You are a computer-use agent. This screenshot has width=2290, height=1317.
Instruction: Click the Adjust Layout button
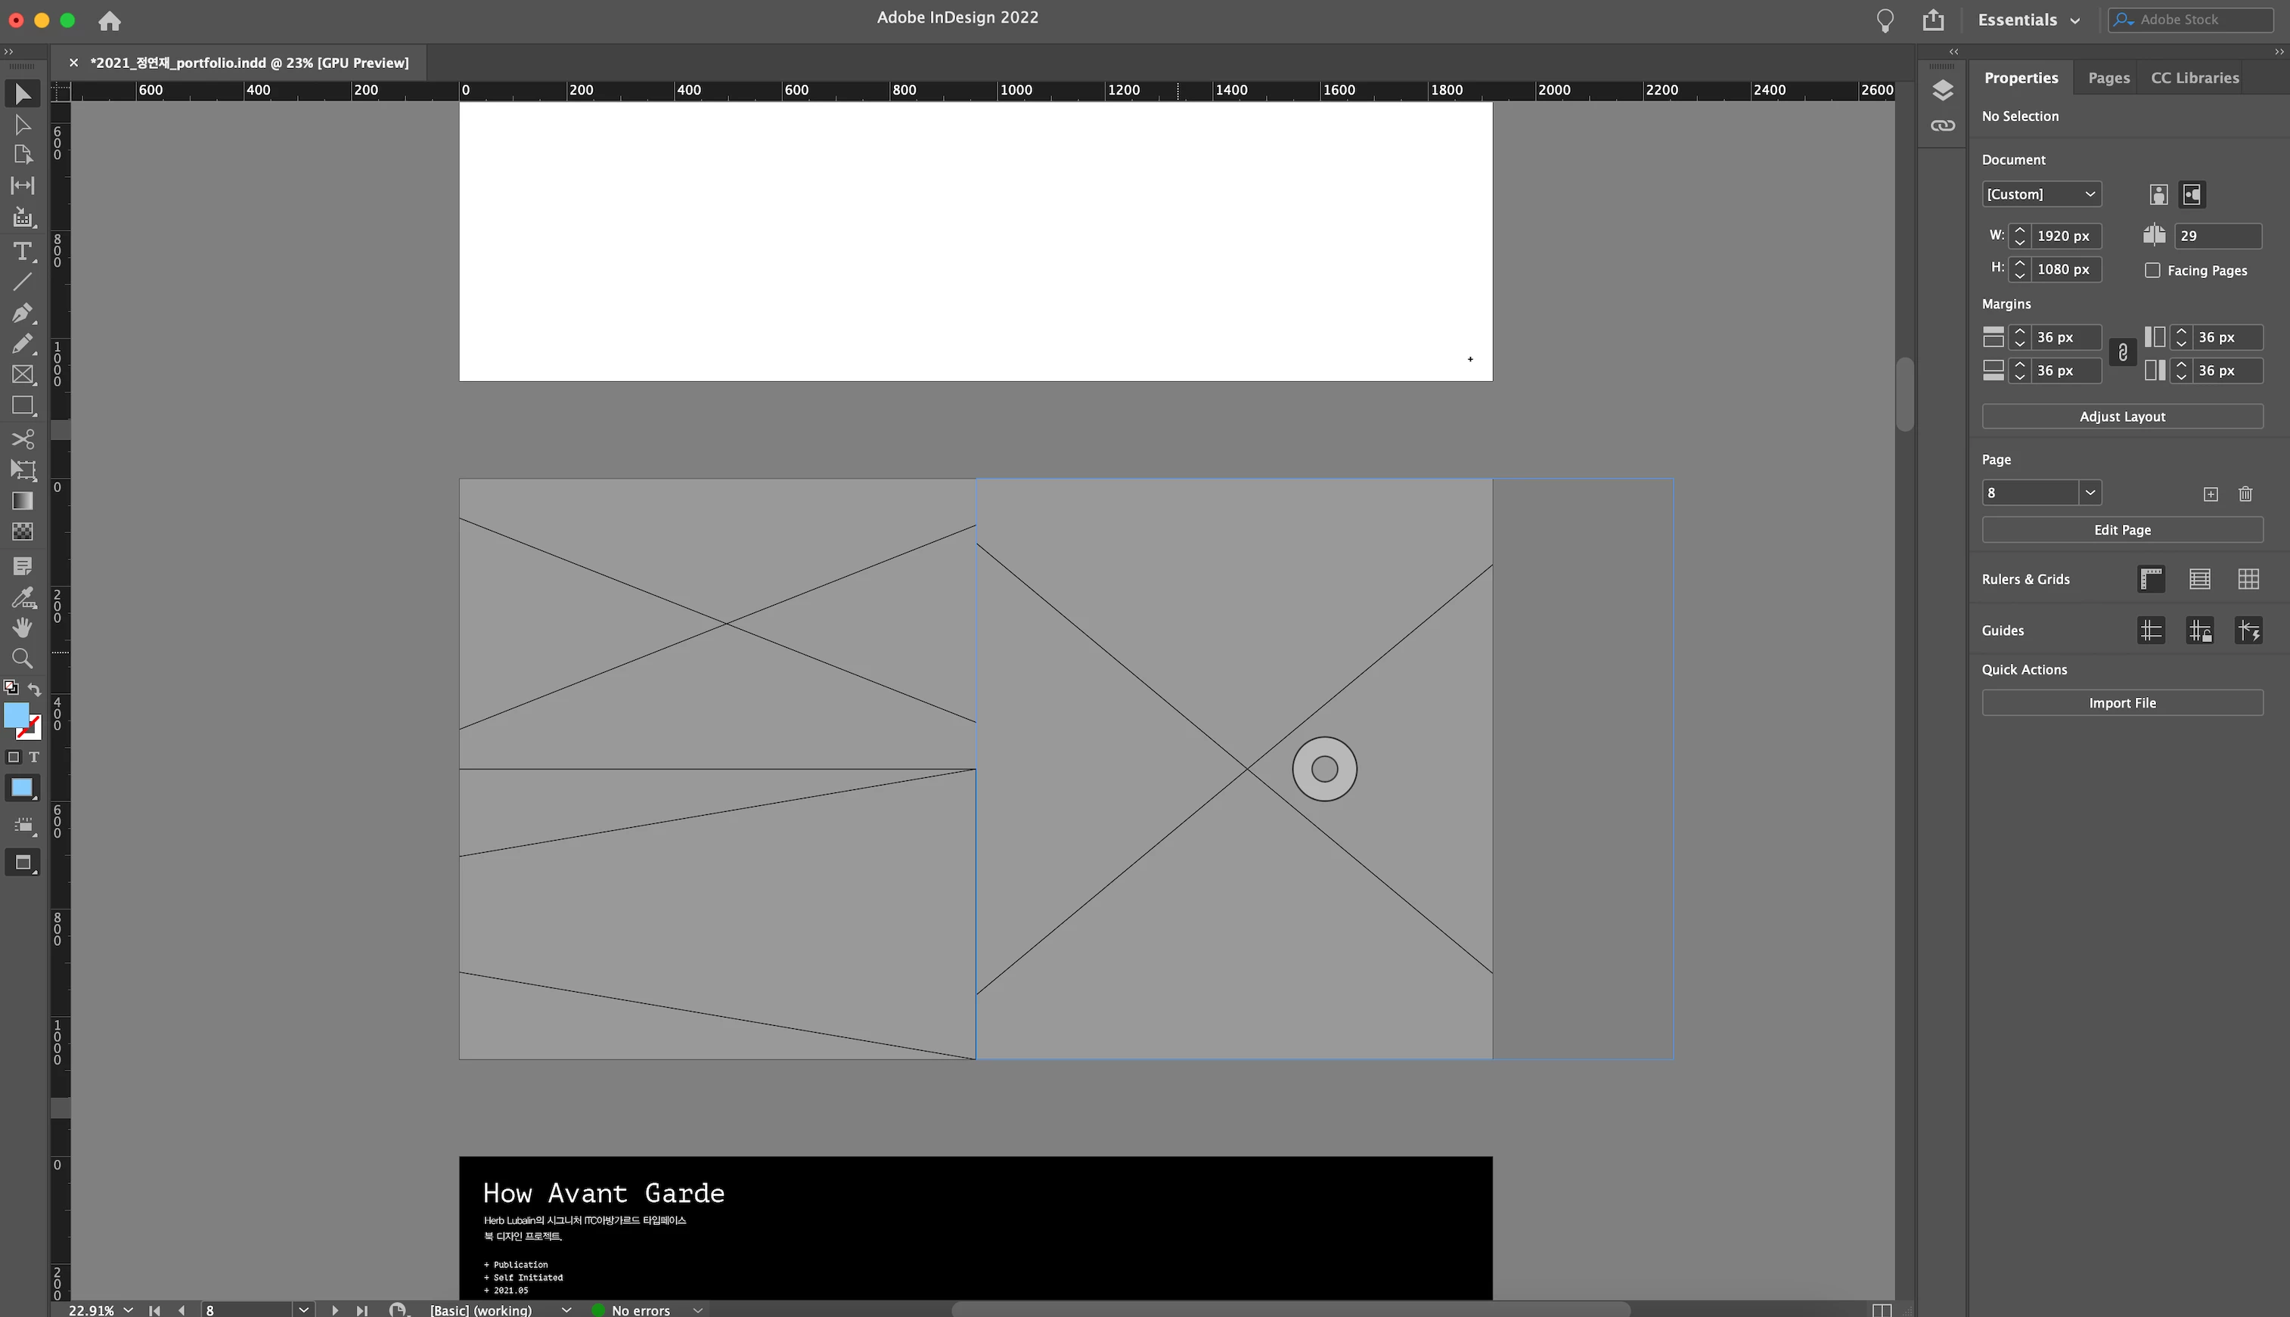click(x=2121, y=417)
